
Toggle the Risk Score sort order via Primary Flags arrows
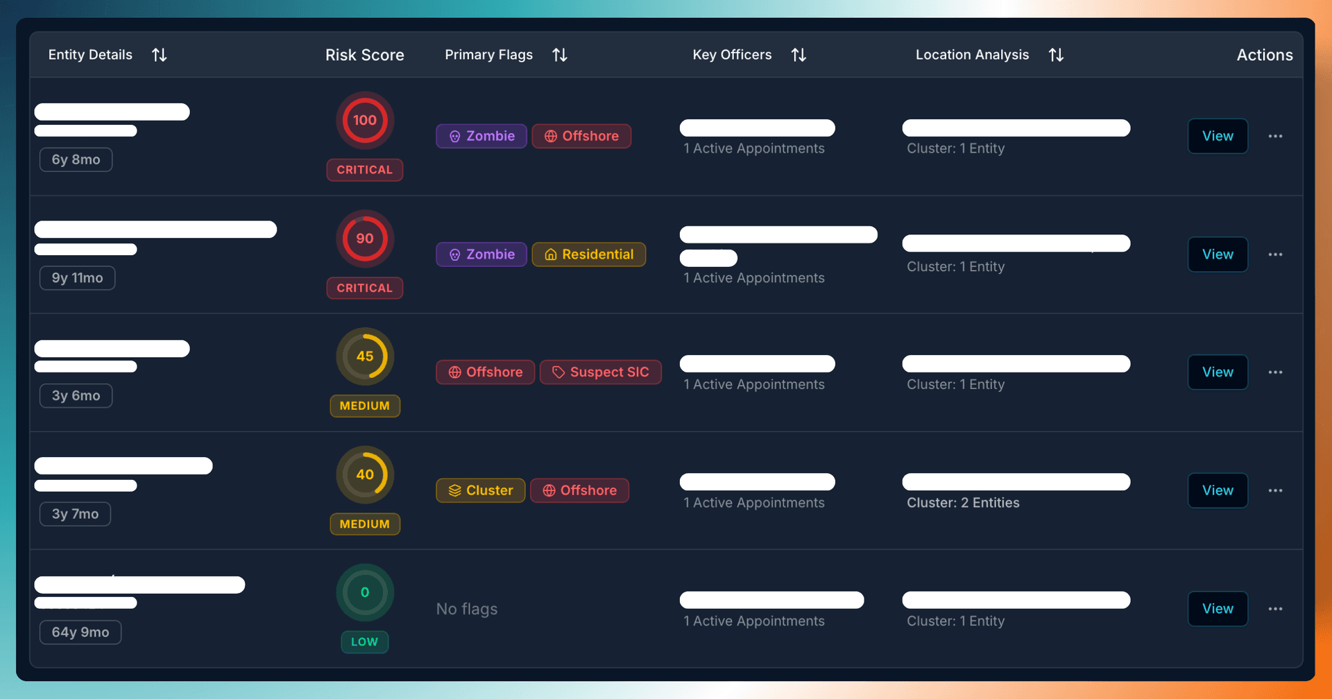(560, 54)
